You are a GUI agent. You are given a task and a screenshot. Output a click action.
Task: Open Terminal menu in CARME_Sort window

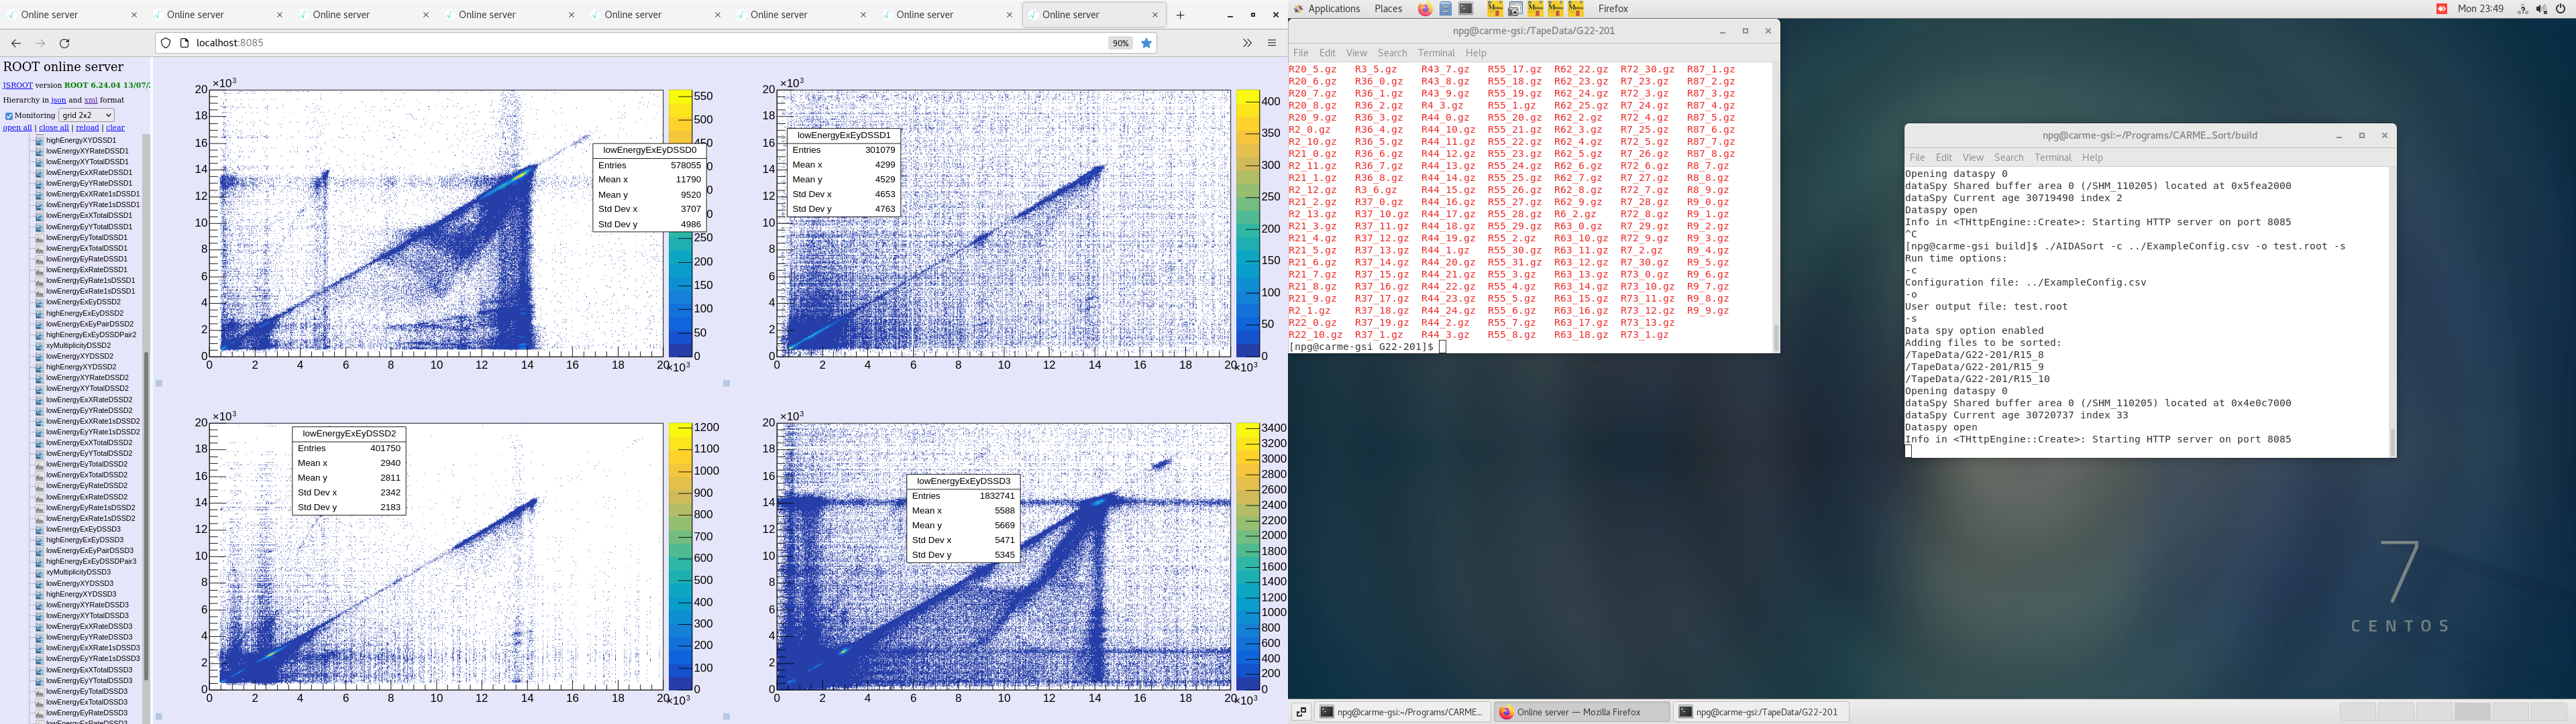(2052, 158)
